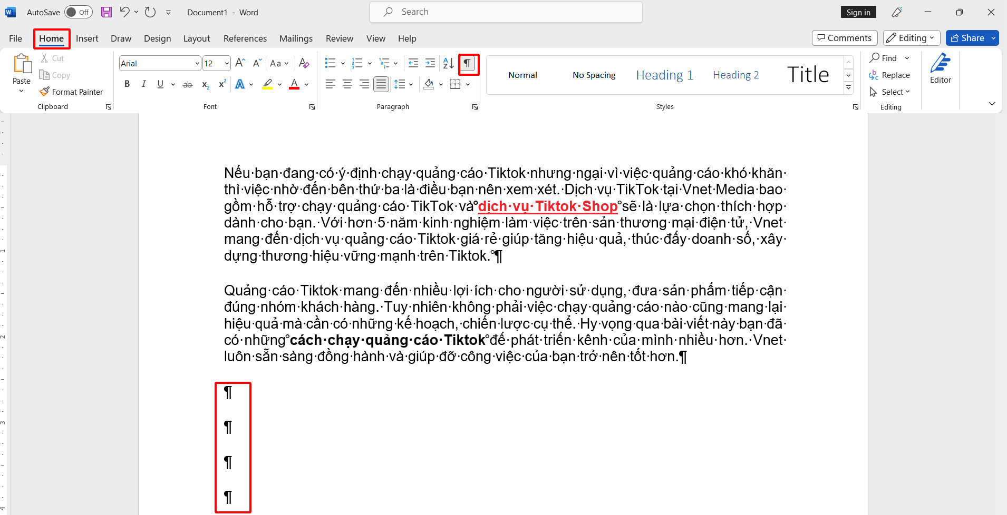This screenshot has height=515, width=1007.
Task: Switch to the Design tab
Action: (x=157, y=38)
